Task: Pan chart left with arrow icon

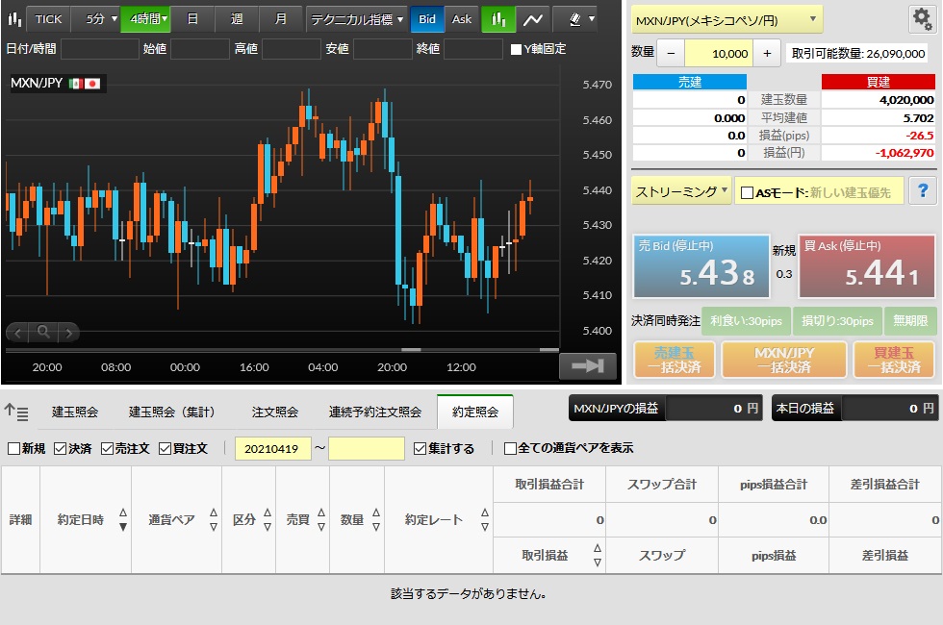Action: coord(18,333)
